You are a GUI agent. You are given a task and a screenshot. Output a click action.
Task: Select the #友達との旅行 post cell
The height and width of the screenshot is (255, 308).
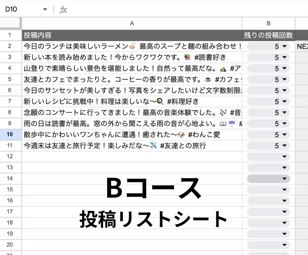coord(132,146)
